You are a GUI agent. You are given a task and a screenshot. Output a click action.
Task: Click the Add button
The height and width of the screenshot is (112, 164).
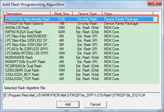[68, 104]
